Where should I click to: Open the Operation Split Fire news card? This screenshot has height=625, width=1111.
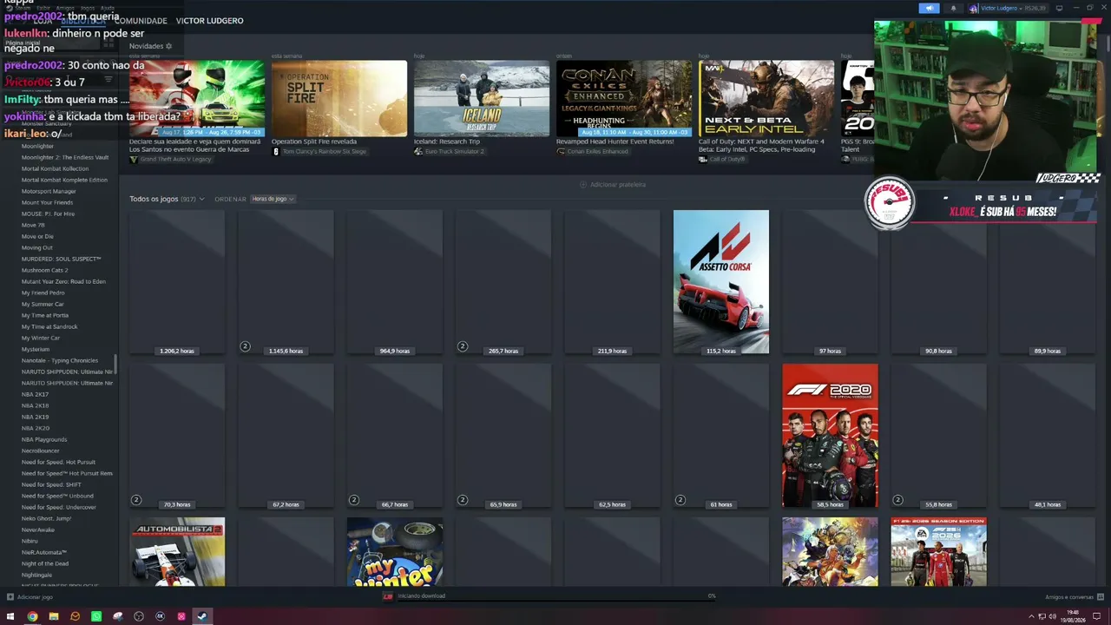339,99
